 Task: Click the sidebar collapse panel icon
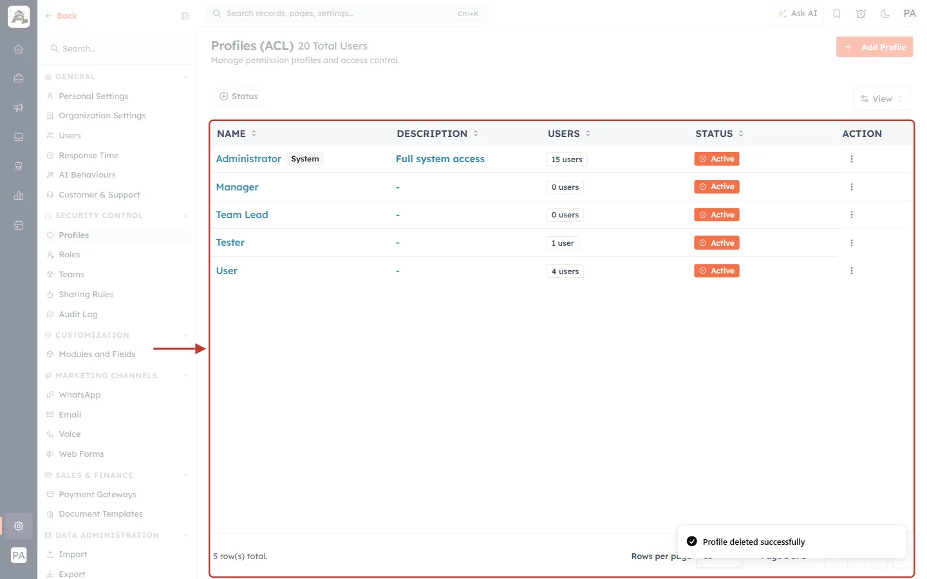[x=185, y=16]
